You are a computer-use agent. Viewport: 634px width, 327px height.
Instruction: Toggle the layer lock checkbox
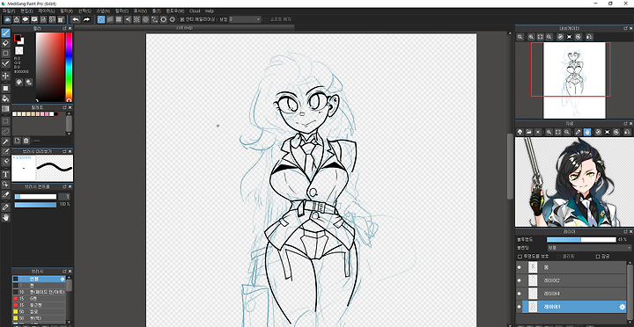598,256
